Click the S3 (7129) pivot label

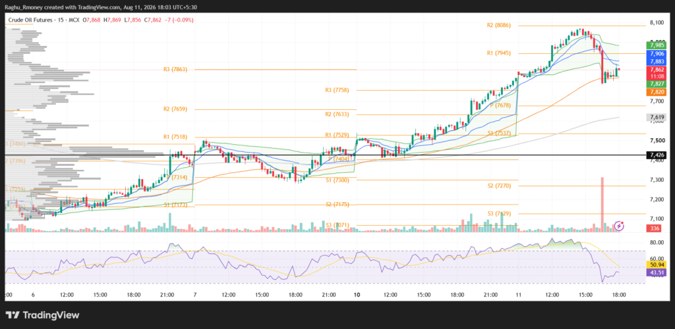click(x=500, y=213)
